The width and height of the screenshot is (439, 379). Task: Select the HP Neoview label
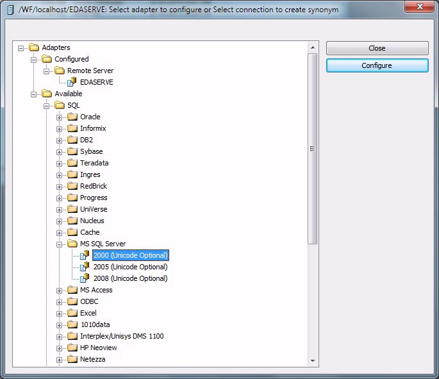click(98, 348)
